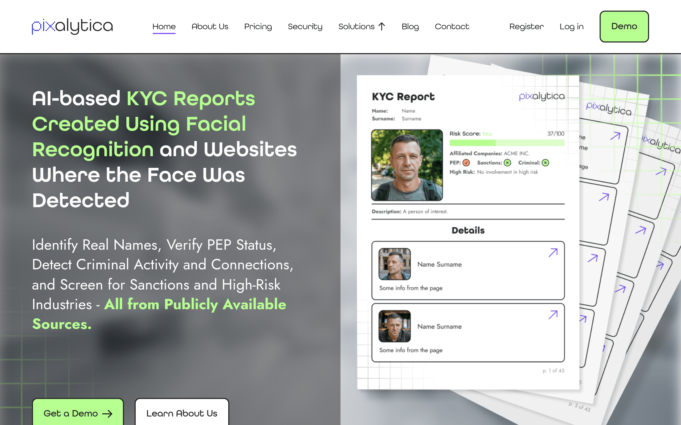This screenshot has width=681, height=425.
Task: Click arrow icon in first Name Surname card
Action: [x=553, y=253]
